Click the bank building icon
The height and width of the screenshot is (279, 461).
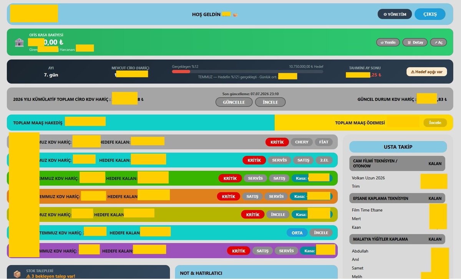pos(19,42)
